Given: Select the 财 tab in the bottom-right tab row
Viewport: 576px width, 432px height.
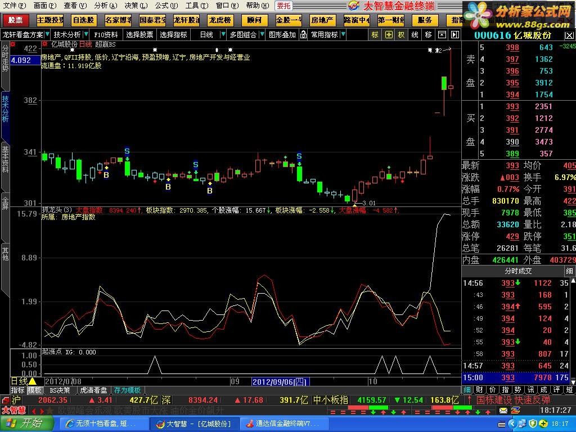Looking at the screenshot, I should coord(479,390).
